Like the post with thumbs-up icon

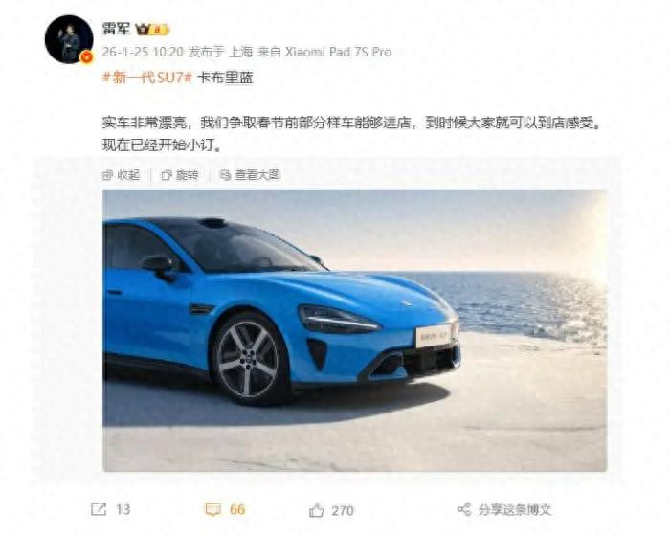click(316, 510)
